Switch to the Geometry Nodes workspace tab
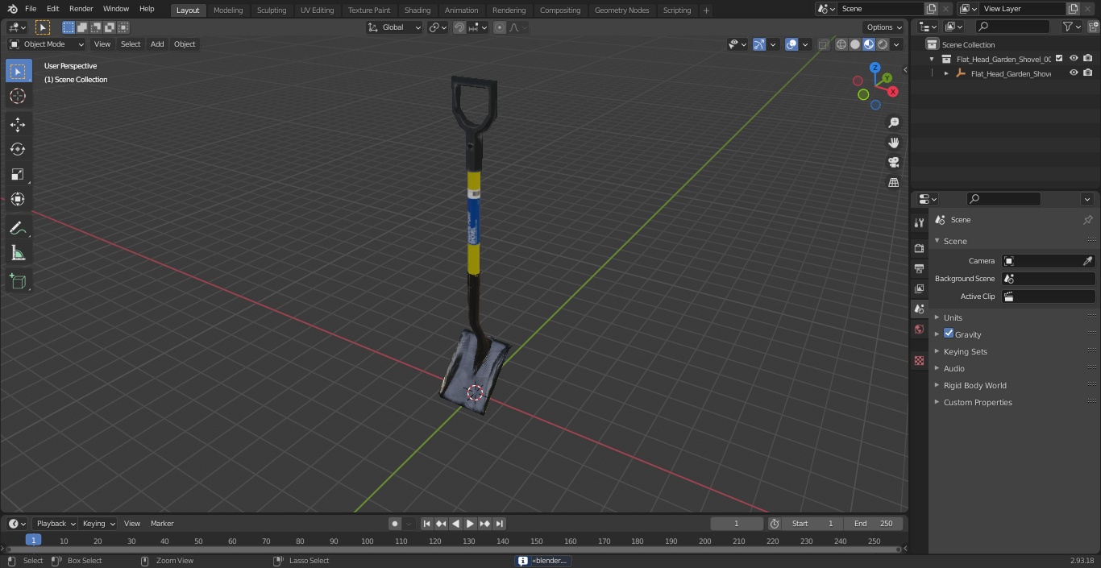The height and width of the screenshot is (568, 1101). [x=621, y=10]
